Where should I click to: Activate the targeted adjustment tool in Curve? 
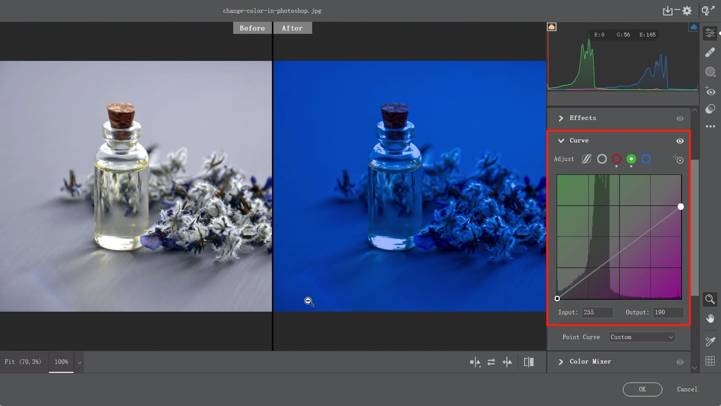click(678, 159)
